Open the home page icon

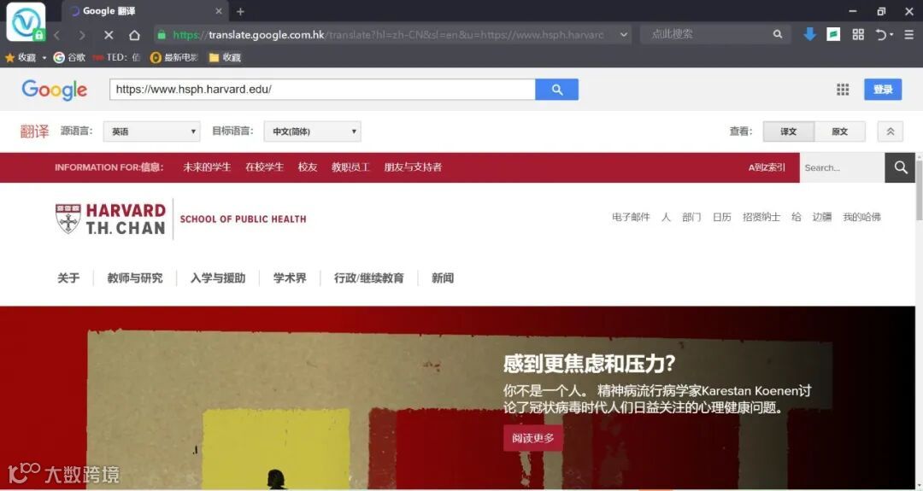coord(134,35)
